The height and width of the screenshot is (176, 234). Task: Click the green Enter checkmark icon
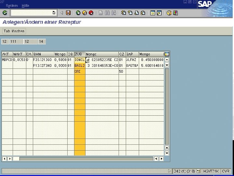(5, 13)
